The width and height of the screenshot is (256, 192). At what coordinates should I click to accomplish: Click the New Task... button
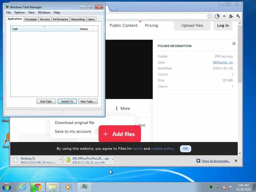click(88, 101)
